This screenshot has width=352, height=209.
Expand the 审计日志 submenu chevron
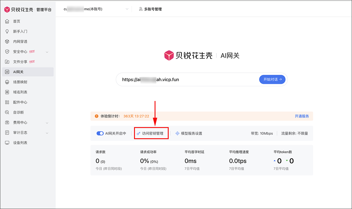[x=47, y=133]
